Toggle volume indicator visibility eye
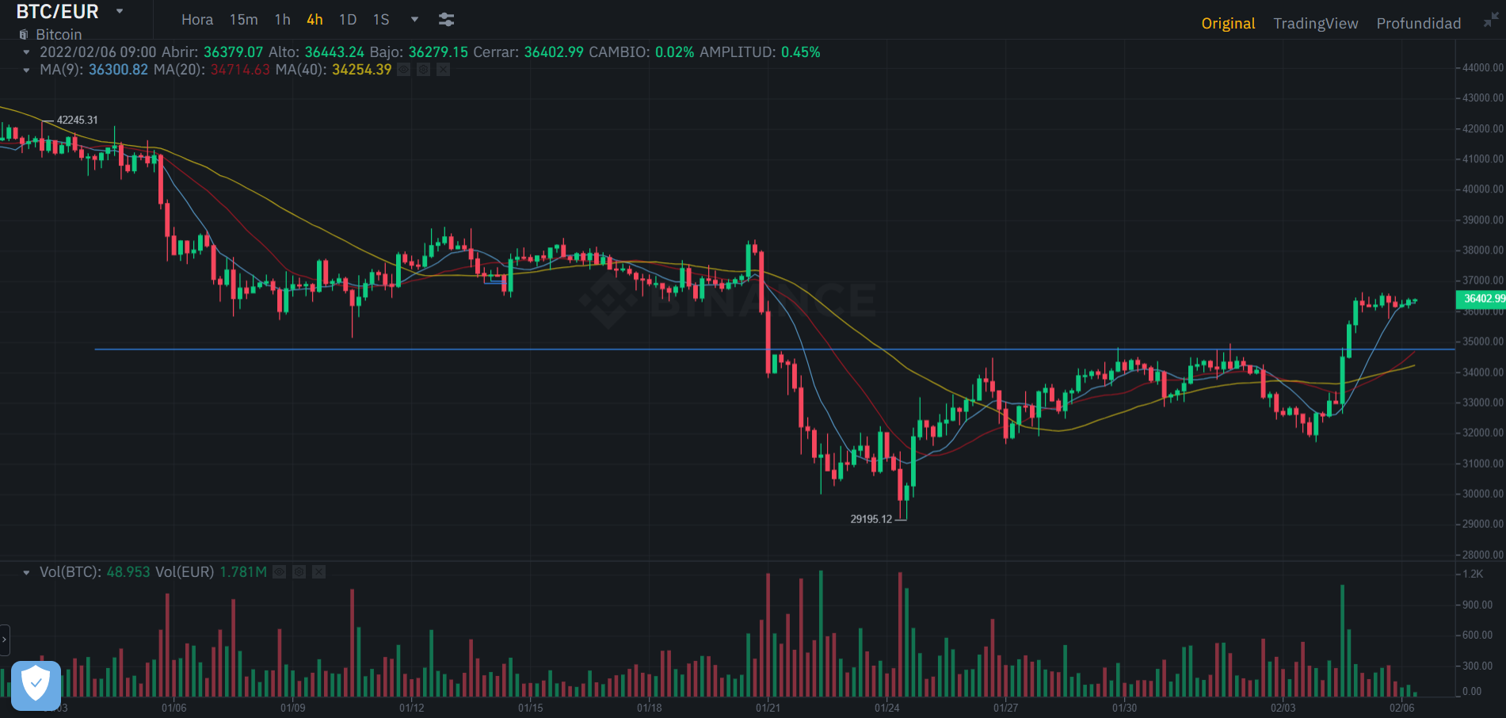The height and width of the screenshot is (718, 1506). pos(279,572)
